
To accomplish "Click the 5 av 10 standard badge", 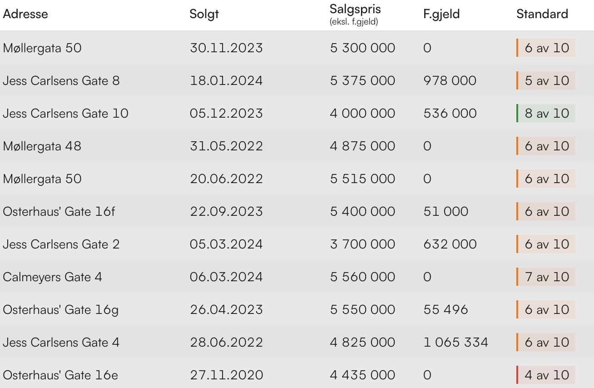I will [x=546, y=81].
